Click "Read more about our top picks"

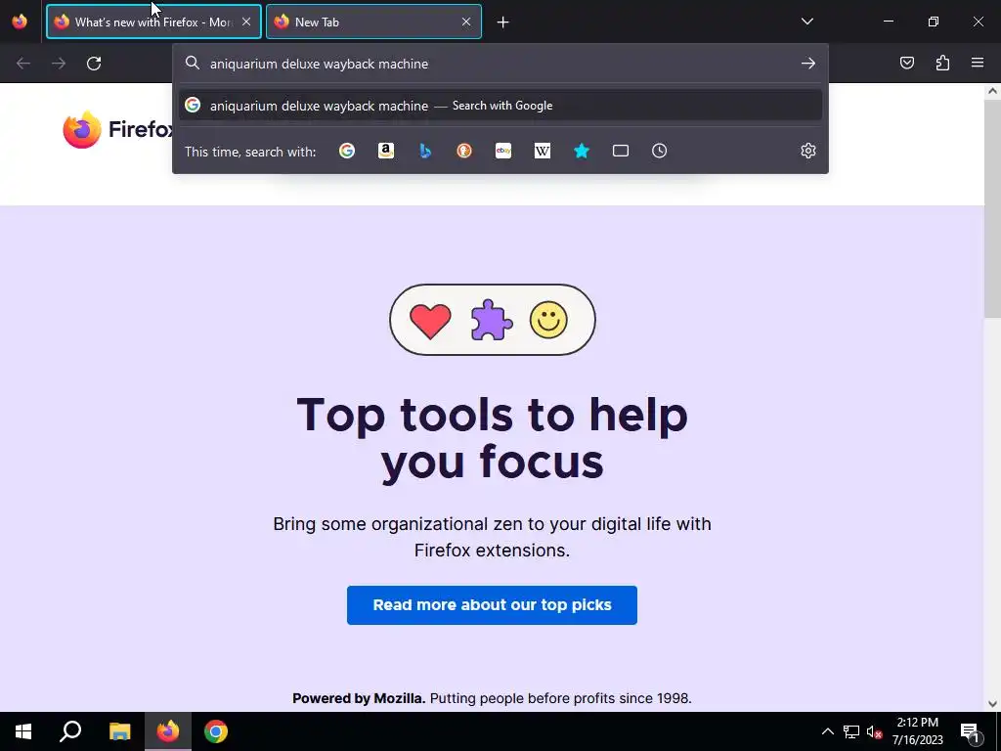pyautogui.click(x=492, y=604)
